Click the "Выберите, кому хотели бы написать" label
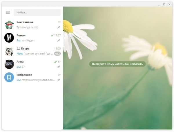This screenshot has width=174, height=132. 117,64
